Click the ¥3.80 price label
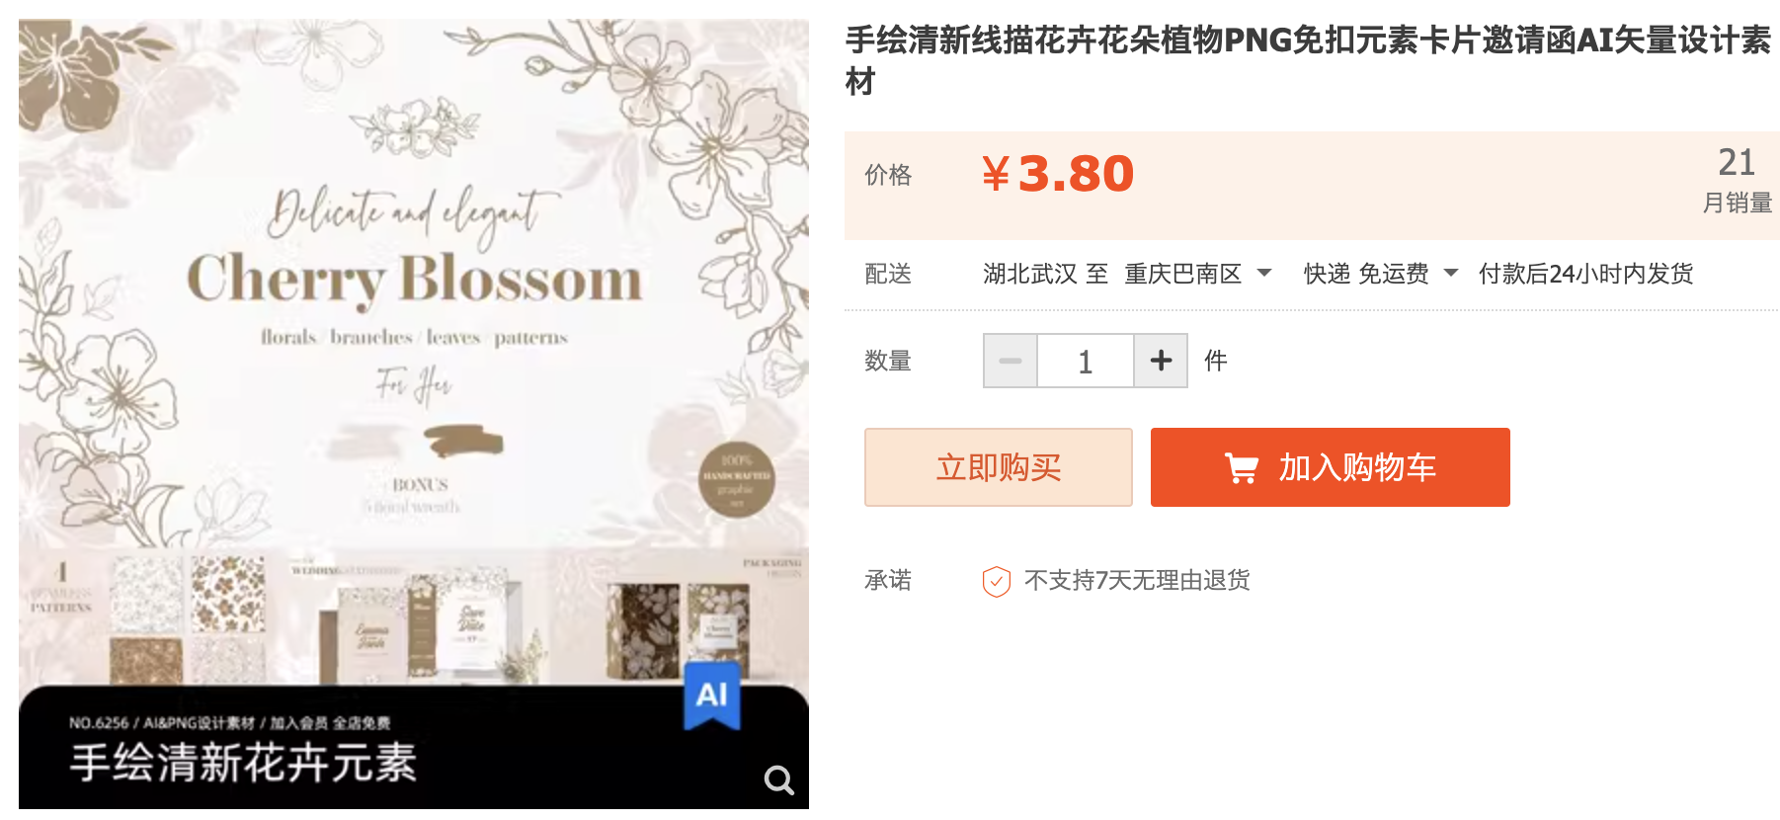 tap(1057, 174)
